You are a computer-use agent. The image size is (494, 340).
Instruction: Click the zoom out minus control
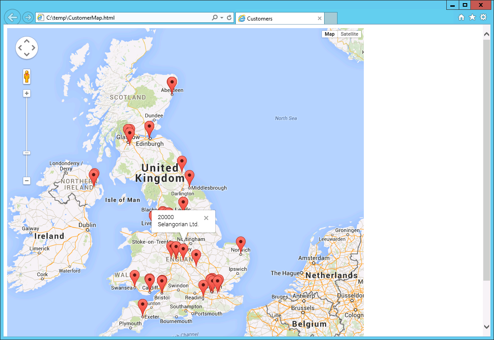click(27, 181)
